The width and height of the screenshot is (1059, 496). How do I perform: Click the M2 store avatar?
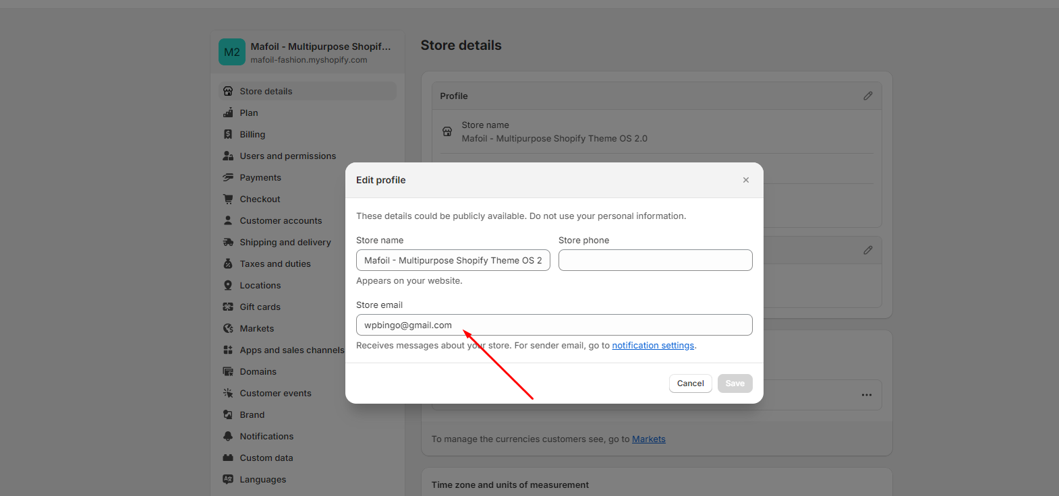click(x=232, y=52)
